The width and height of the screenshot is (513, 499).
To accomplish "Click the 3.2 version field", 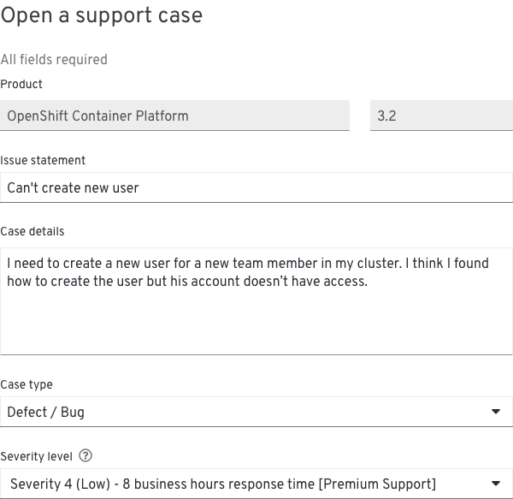I will pos(441,116).
